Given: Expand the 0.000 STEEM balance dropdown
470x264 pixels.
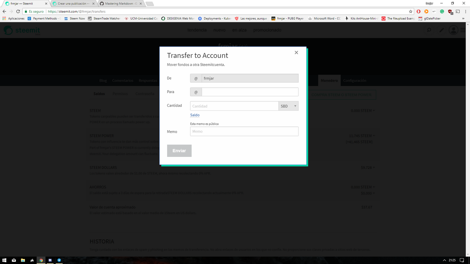Looking at the screenshot, I should [363, 110].
